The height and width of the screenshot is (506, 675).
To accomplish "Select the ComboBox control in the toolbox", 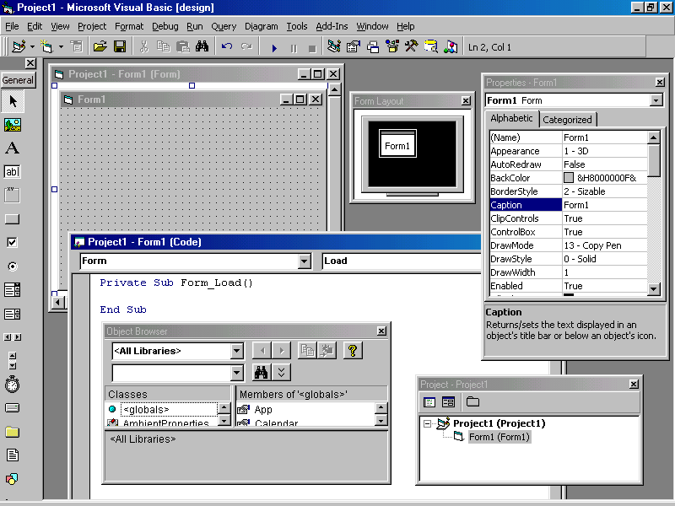I will click(x=13, y=290).
